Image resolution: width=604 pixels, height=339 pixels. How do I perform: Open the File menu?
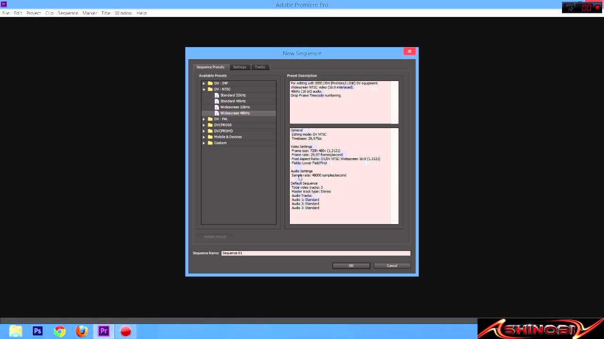6,13
